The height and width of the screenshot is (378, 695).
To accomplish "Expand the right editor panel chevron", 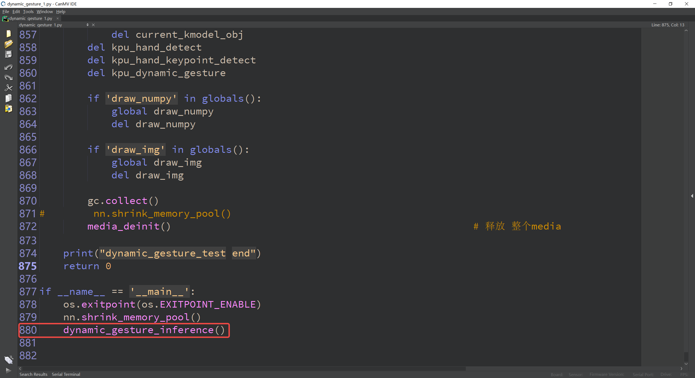I will point(692,196).
